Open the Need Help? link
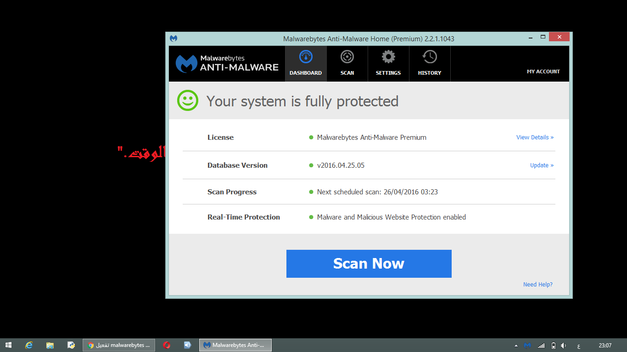Image resolution: width=627 pixels, height=352 pixels. pos(538,285)
